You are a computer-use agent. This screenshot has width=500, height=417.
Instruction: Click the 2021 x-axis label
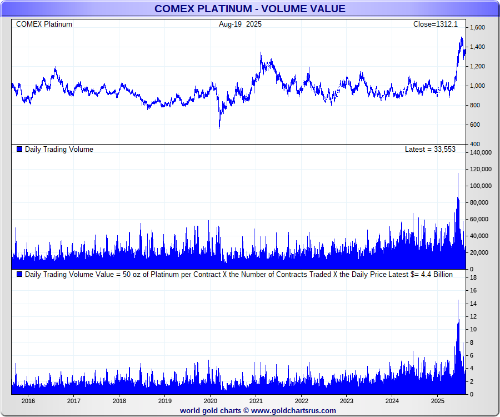pos(256,401)
